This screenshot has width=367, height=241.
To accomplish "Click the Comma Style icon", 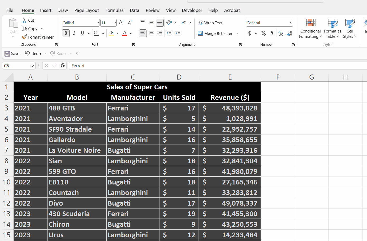I will pyautogui.click(x=272, y=33).
